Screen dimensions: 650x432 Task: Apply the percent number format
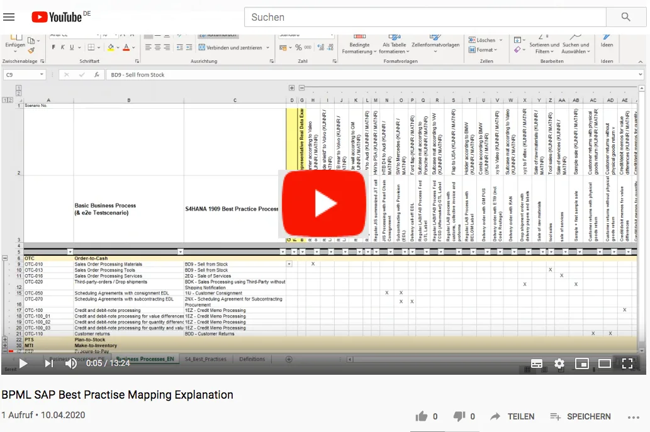pyautogui.click(x=298, y=48)
